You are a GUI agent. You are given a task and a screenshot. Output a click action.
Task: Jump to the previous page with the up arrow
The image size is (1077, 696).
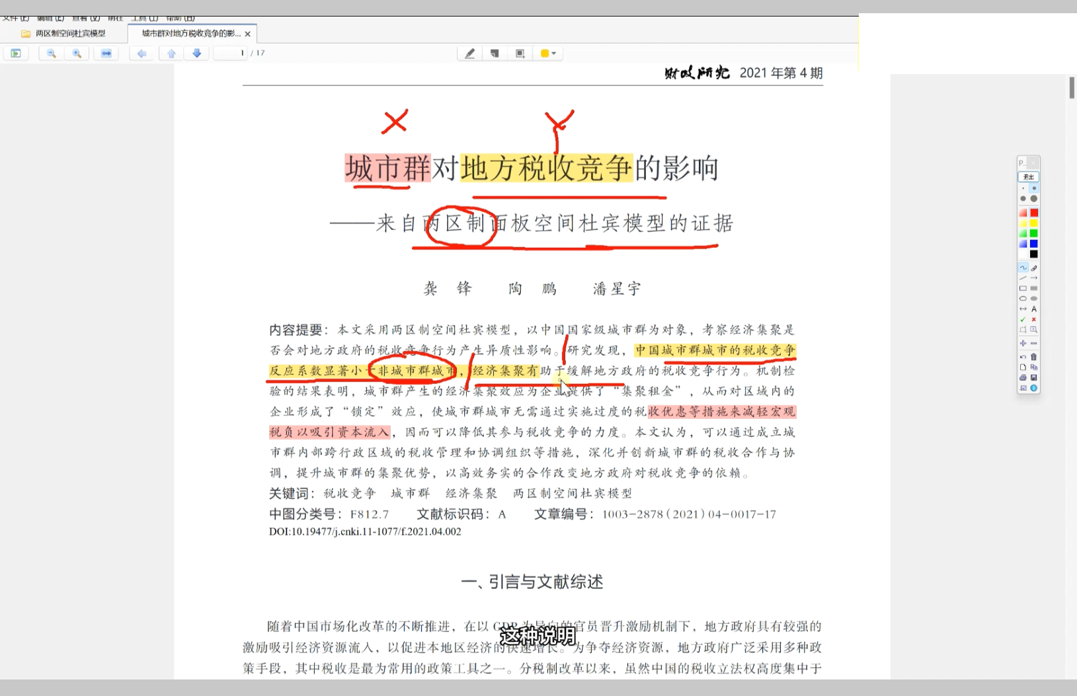[x=171, y=54]
